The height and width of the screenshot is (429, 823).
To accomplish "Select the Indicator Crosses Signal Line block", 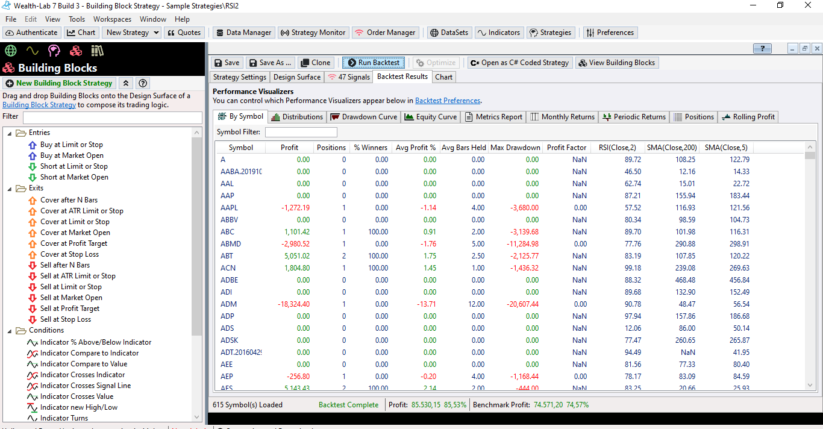I will pos(86,386).
